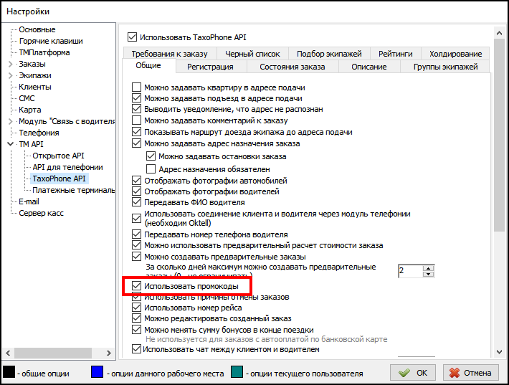Increase the days spinner value

coord(429,268)
